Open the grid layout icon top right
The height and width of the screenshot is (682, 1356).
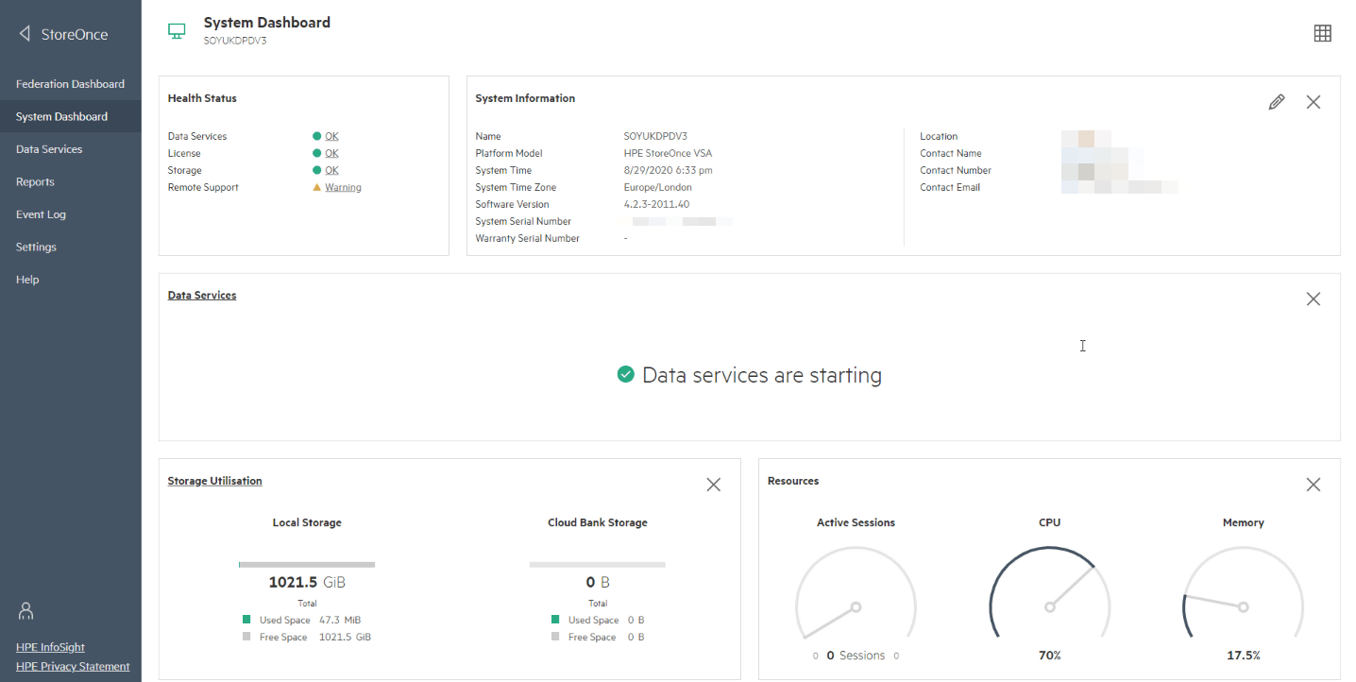click(1322, 33)
